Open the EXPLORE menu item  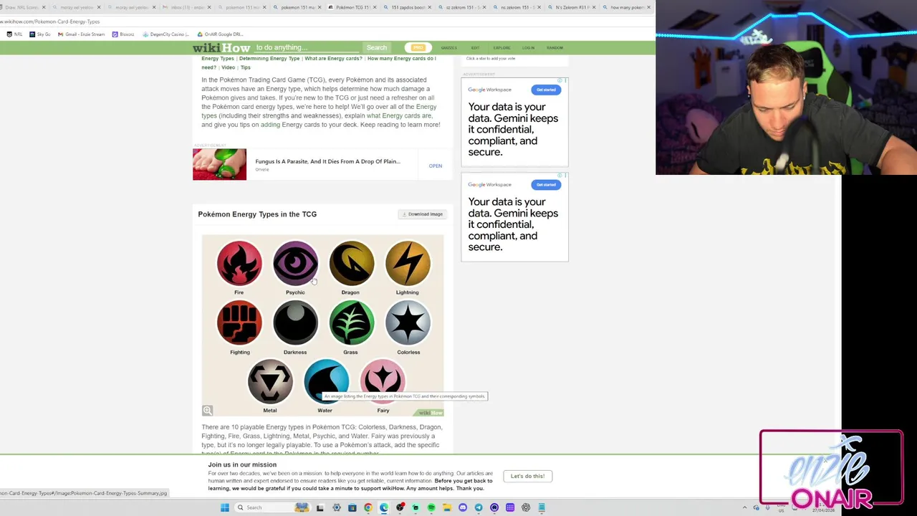(501, 48)
